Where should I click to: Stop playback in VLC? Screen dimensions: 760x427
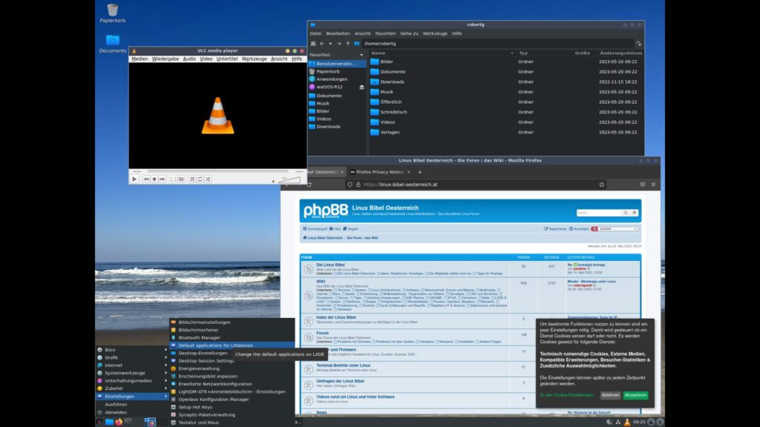click(x=154, y=179)
